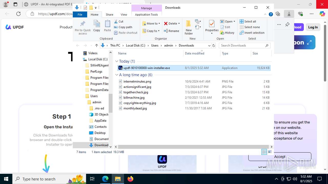Click Local Disk (C:) breadcrumb
The height and width of the screenshot is (184, 328).
136,45
